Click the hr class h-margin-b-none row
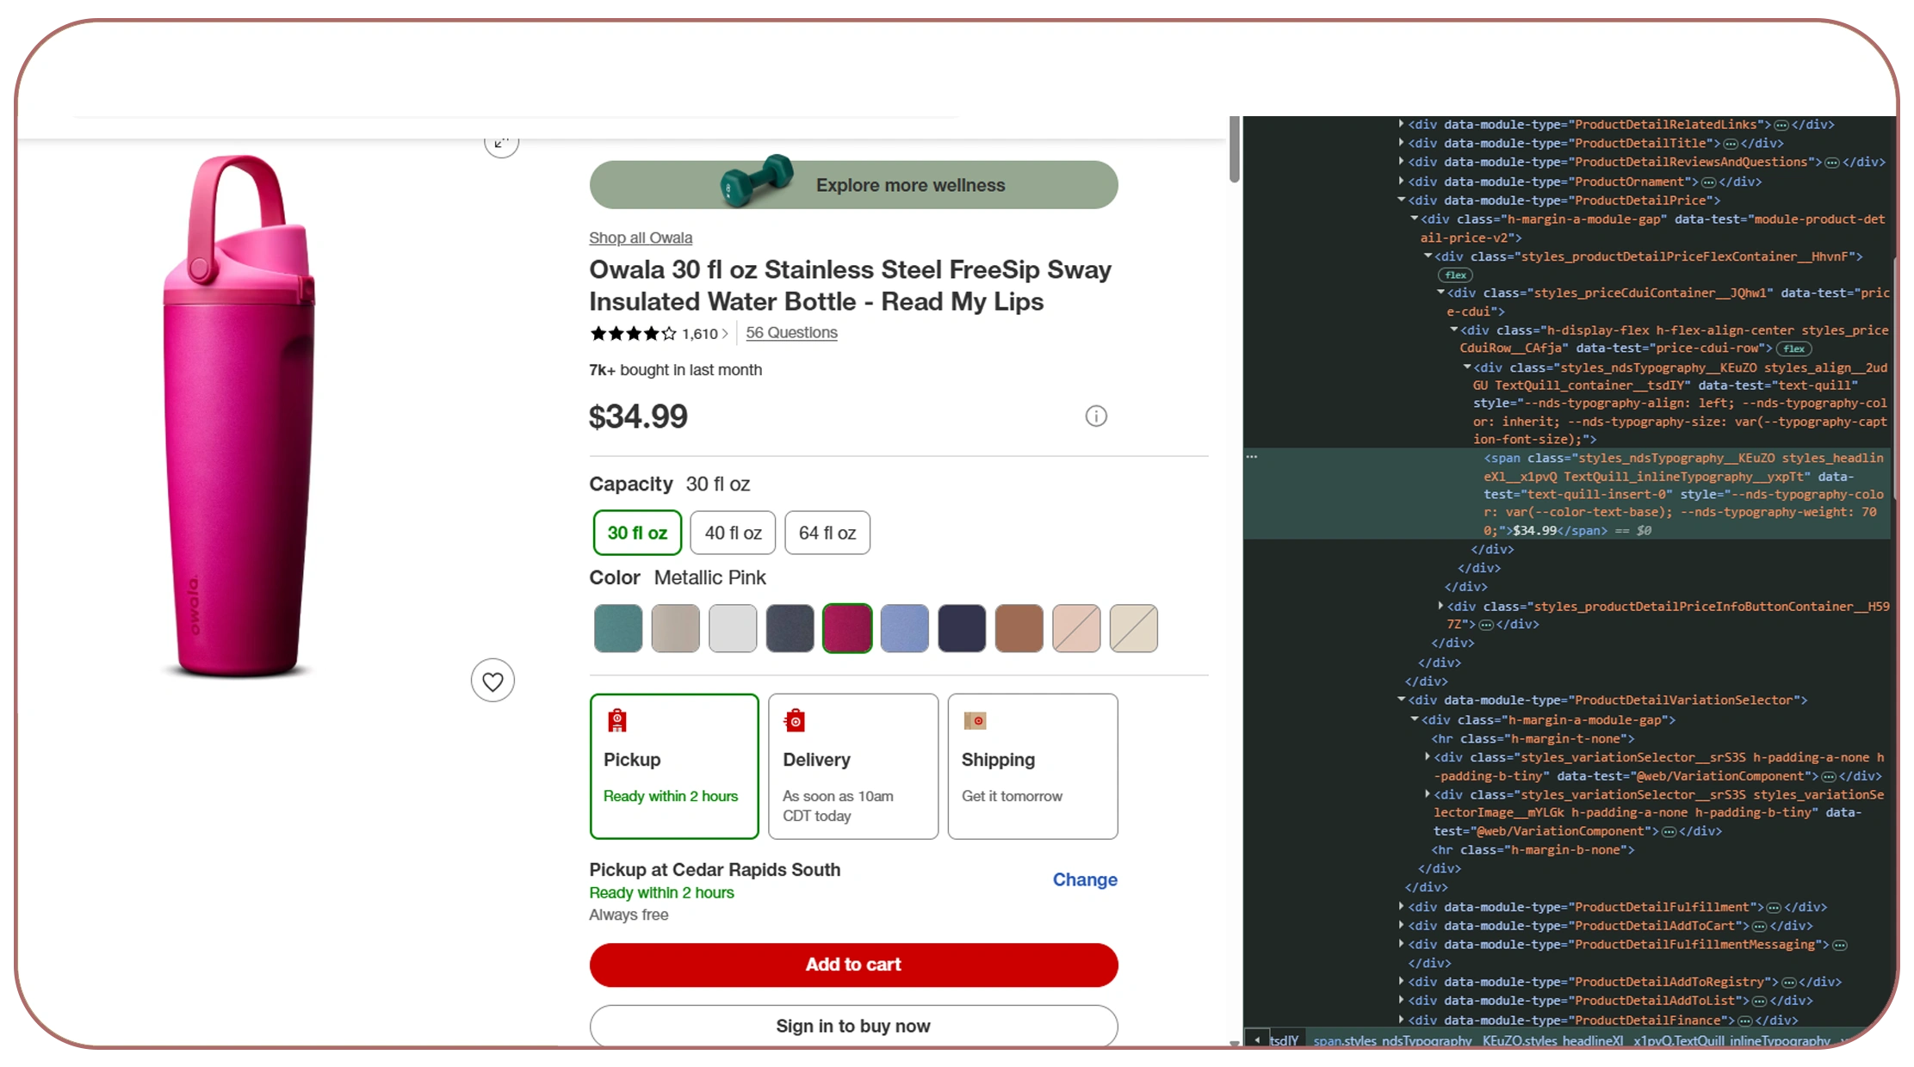 (x=1533, y=850)
